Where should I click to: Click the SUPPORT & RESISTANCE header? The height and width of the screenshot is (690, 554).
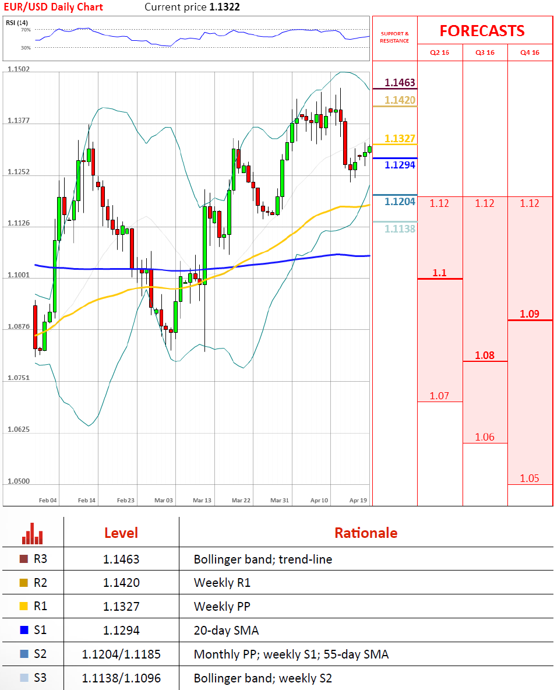pos(395,37)
